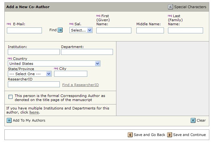Image resolution: width=214 pixels, height=145 pixels.
Task: Select the Middle Name input box
Action: click(150, 30)
